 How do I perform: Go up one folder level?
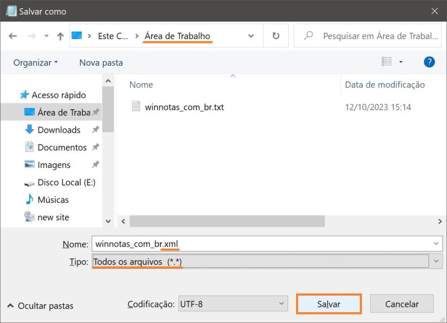point(60,36)
